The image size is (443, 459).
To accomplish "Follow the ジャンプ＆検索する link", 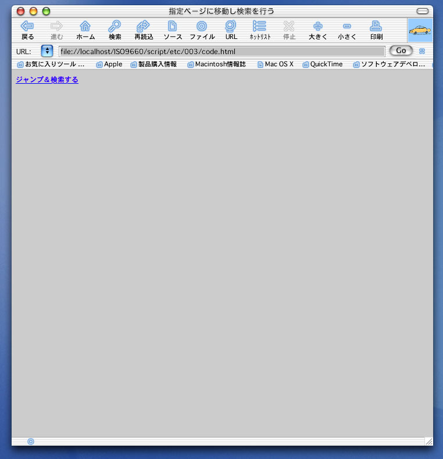I will pos(47,80).
